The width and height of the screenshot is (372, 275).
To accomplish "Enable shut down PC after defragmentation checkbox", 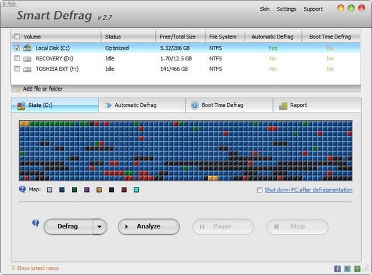I will [260, 190].
